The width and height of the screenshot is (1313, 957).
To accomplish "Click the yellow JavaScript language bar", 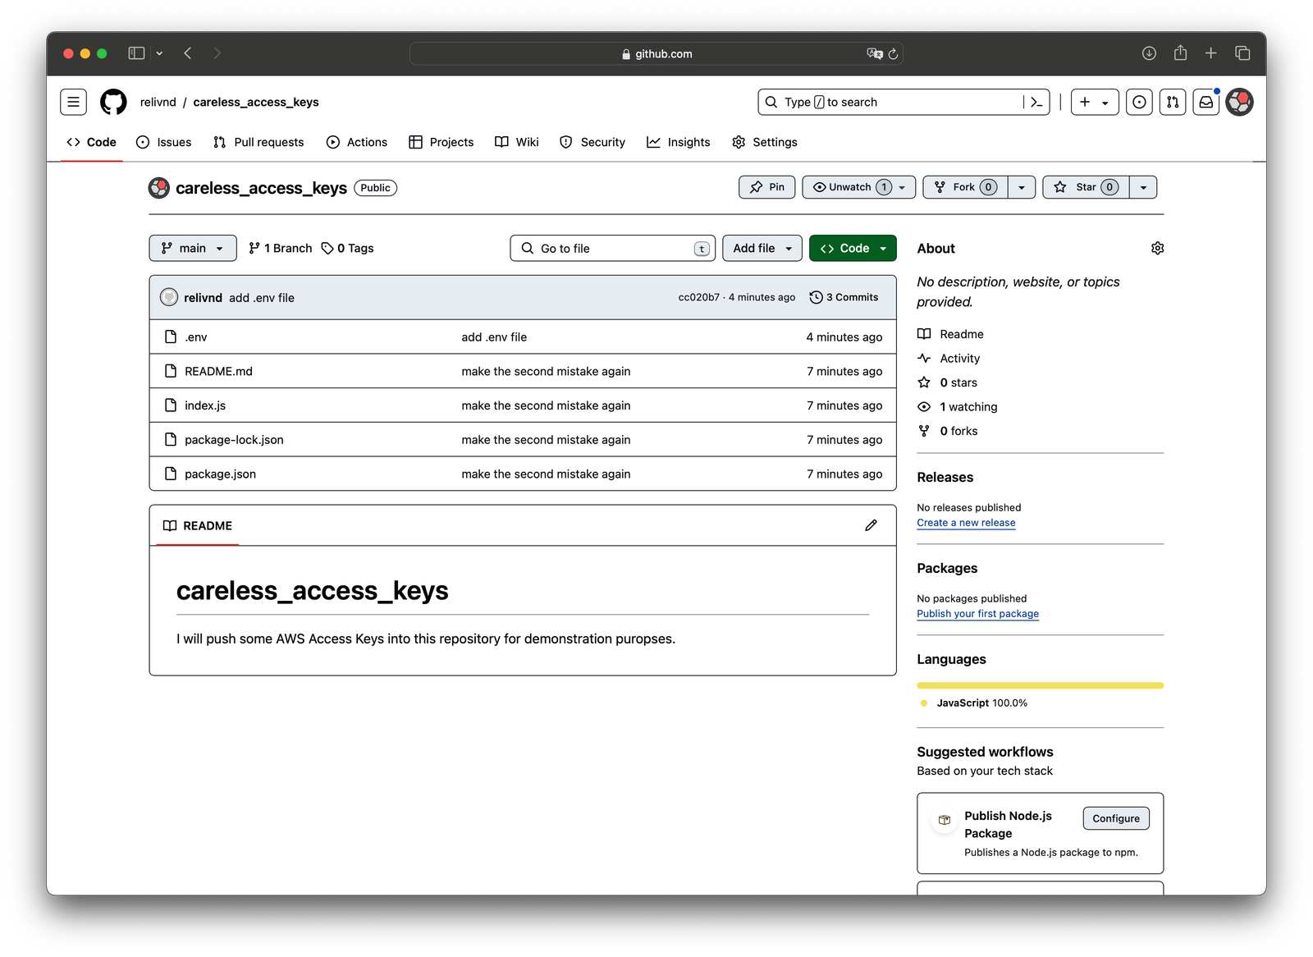I will 1040,685.
